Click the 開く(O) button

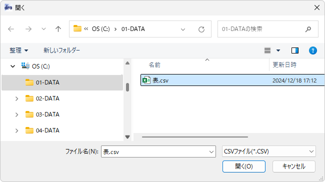click(244, 166)
